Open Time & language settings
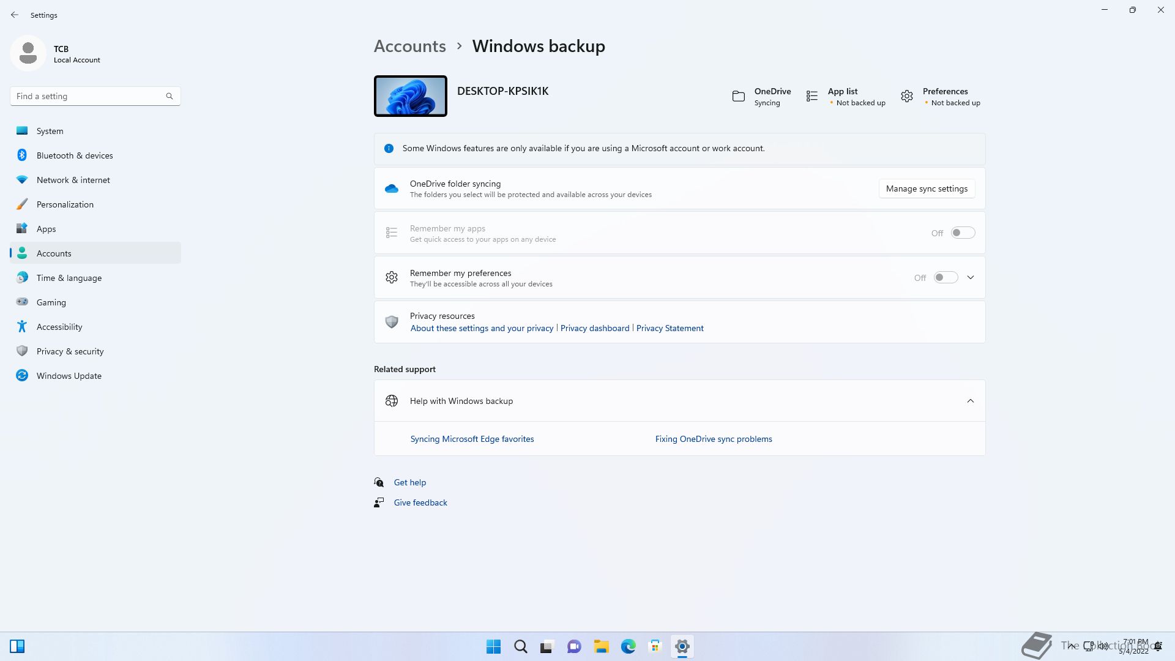This screenshot has height=661, width=1175. 95,278
